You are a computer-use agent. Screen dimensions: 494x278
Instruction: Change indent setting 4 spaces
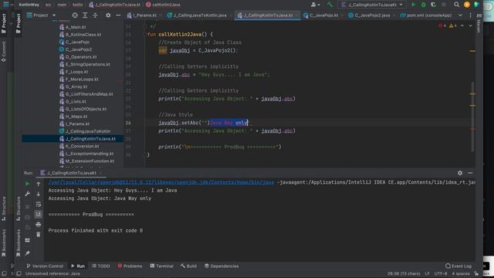(x=461, y=273)
